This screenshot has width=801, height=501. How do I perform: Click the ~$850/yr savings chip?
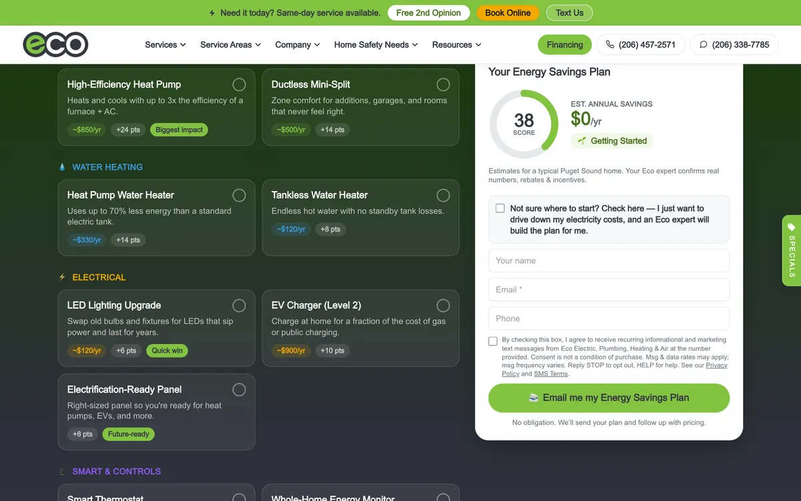click(x=87, y=130)
